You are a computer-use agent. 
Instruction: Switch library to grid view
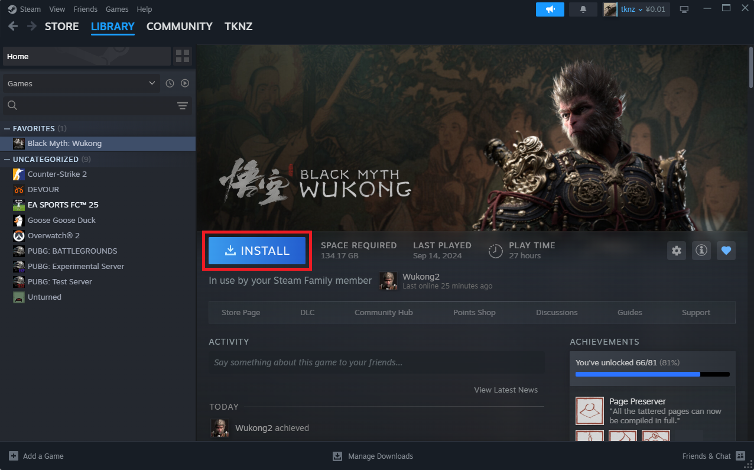[x=183, y=56]
